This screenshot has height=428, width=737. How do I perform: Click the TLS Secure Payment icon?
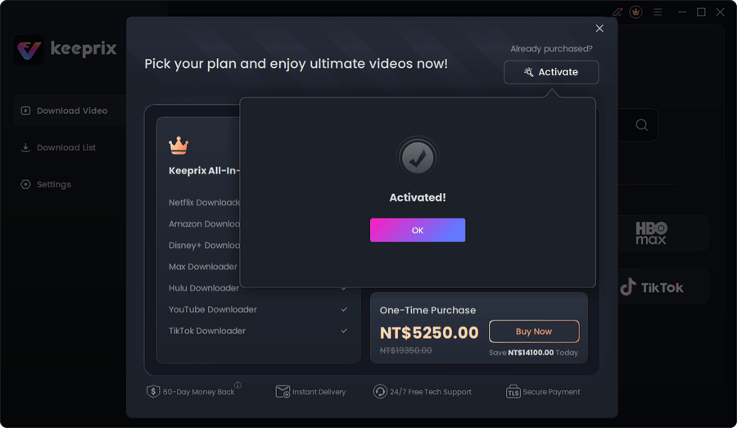pyautogui.click(x=513, y=392)
